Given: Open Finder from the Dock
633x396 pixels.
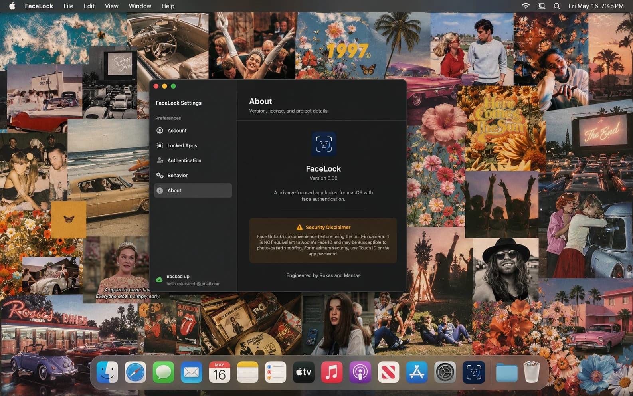Looking at the screenshot, I should [x=107, y=372].
